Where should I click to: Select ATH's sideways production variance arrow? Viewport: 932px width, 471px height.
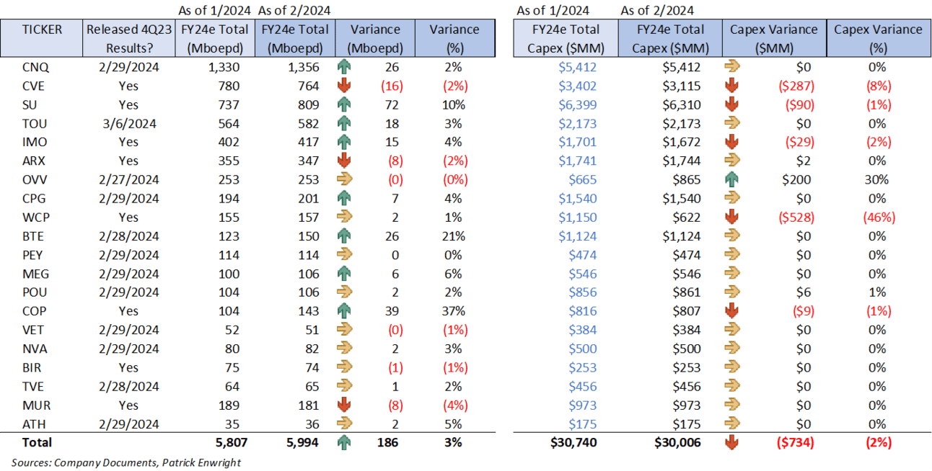(344, 423)
